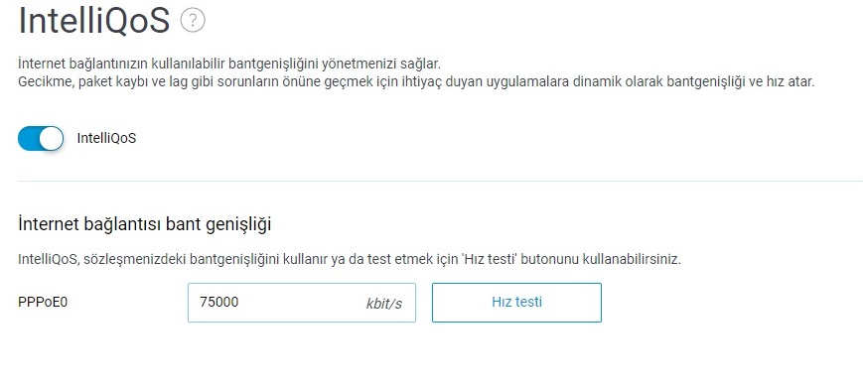The width and height of the screenshot is (863, 390).
Task: Start the Hız testi speed test
Action: click(x=516, y=302)
